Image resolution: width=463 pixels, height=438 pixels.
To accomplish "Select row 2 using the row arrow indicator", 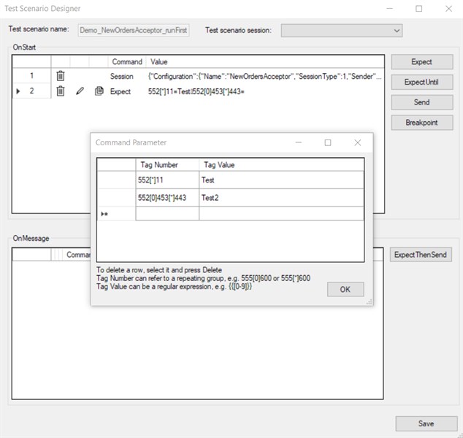I will (x=18, y=91).
